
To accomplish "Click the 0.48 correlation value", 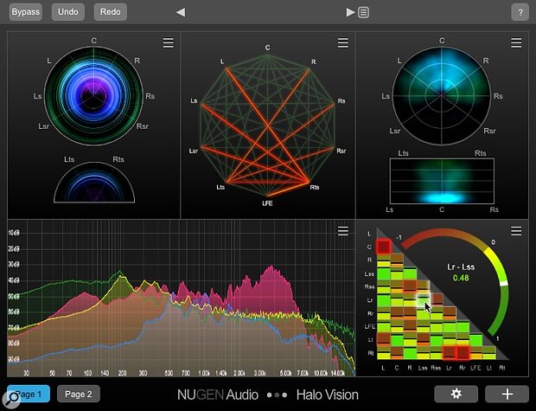I will 461,278.
